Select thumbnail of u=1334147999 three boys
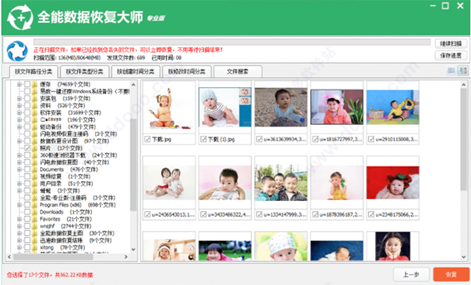The image size is (471, 285). coord(281,183)
